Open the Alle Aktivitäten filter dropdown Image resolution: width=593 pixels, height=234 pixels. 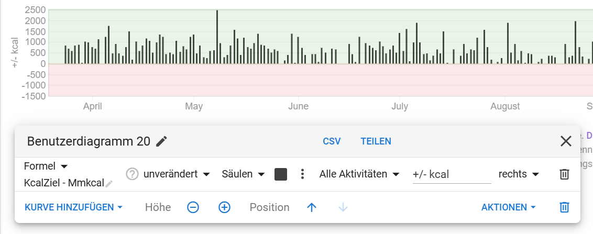pyautogui.click(x=359, y=174)
